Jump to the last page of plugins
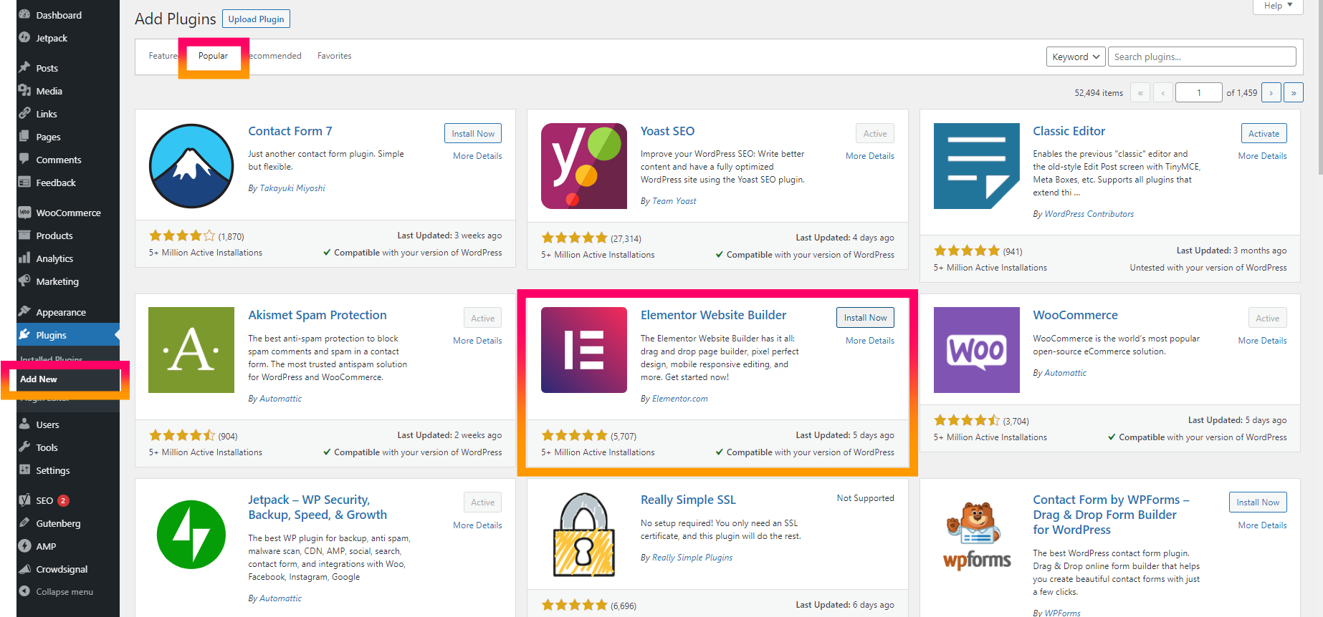The height and width of the screenshot is (617, 1323). coord(1294,92)
